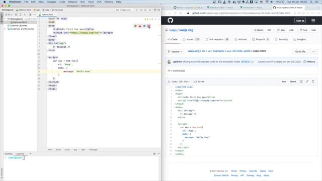Click the Sign up button
Viewport: 322px width, 181px height.
tap(300, 21)
